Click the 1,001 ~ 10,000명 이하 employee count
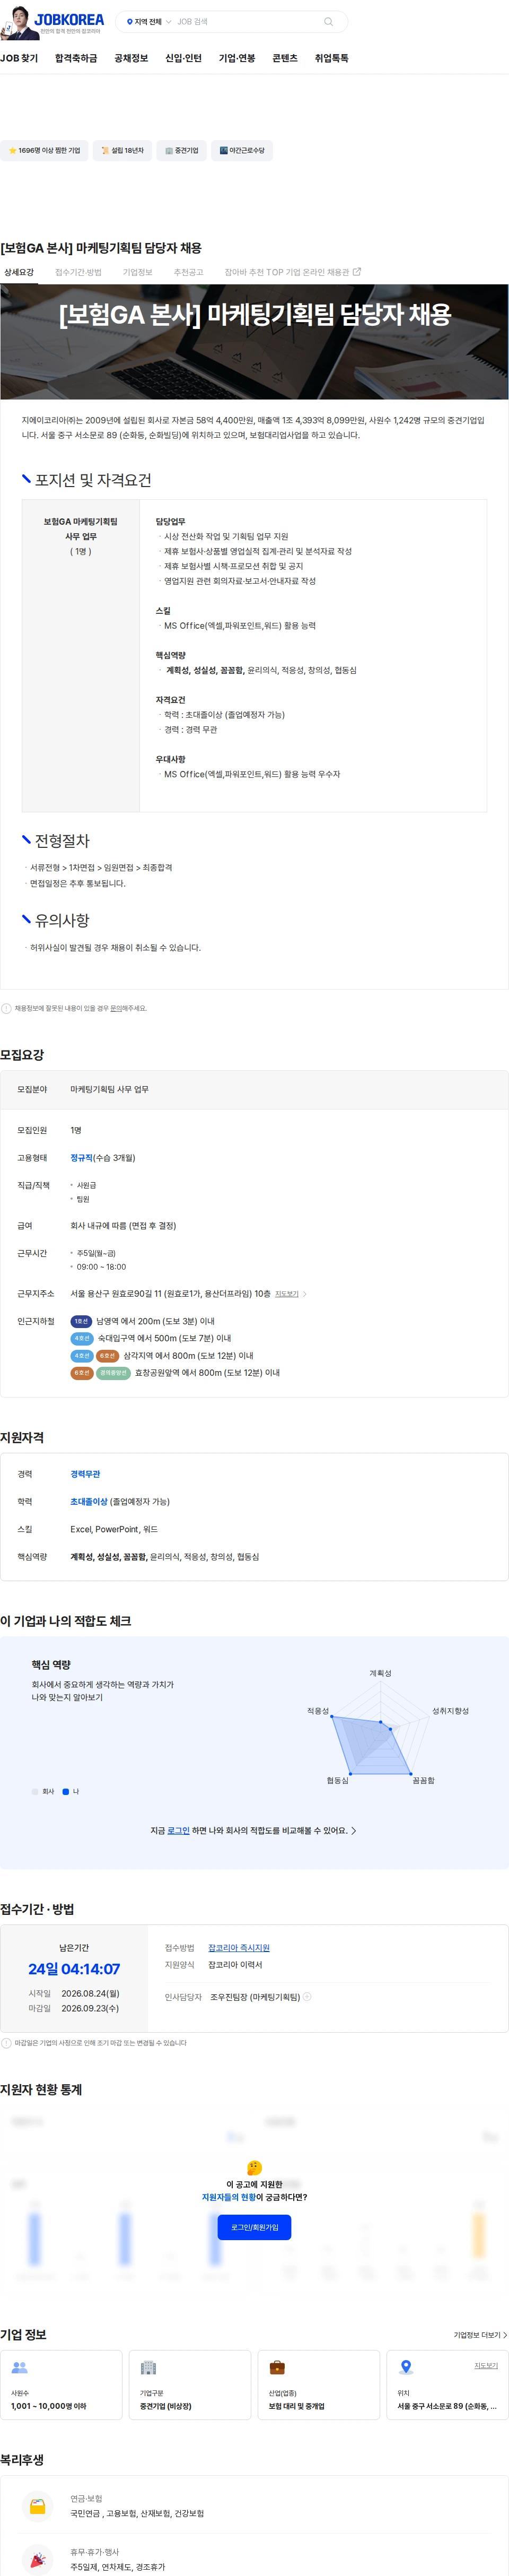509x2576 pixels. (48, 2407)
